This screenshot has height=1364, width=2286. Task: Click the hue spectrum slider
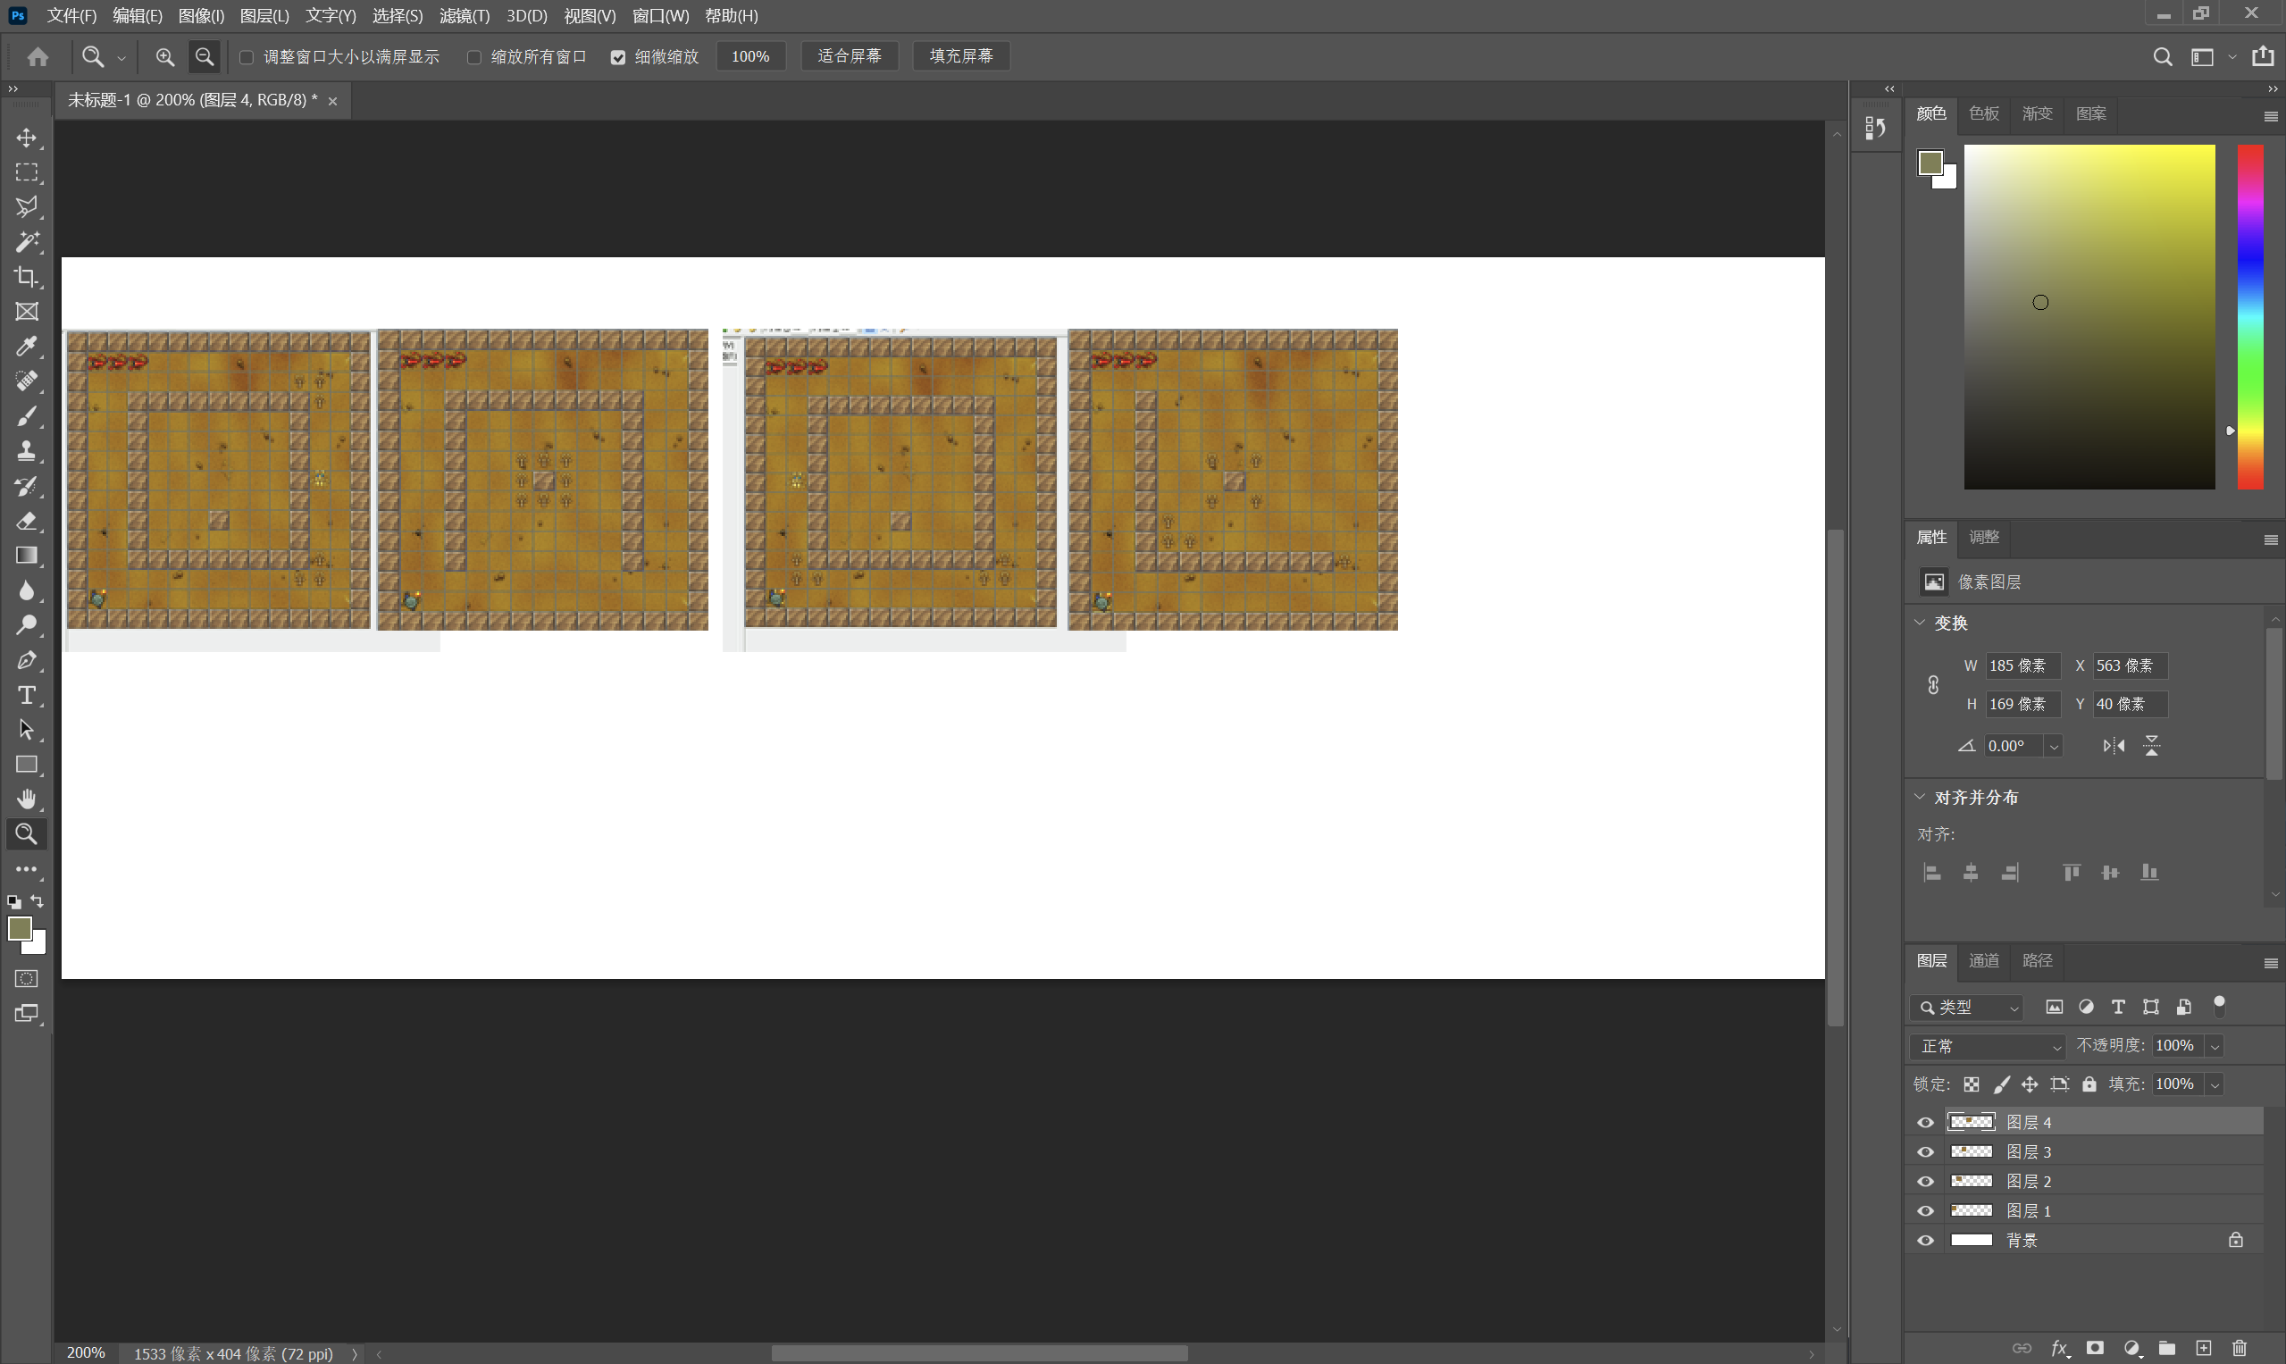[2249, 317]
